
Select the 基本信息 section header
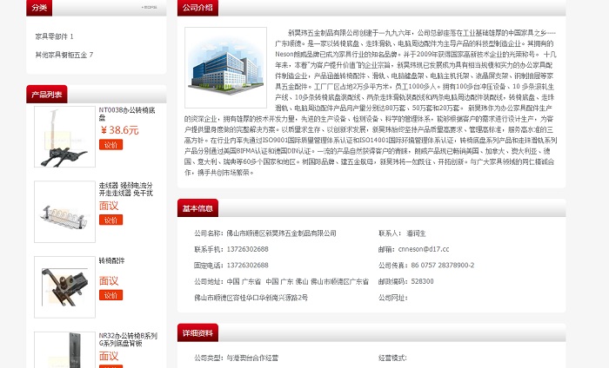197,208
